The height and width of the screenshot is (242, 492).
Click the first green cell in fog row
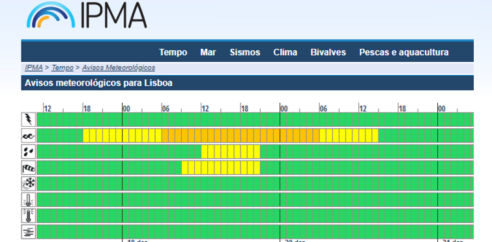point(40,232)
